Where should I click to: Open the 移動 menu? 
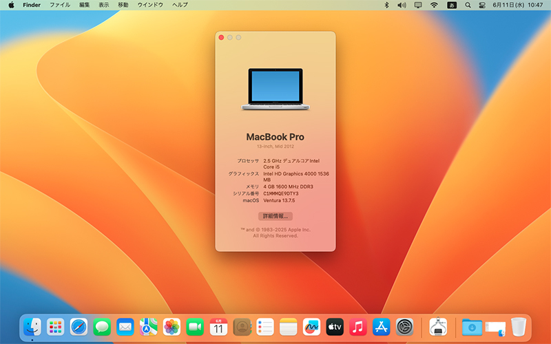click(123, 5)
